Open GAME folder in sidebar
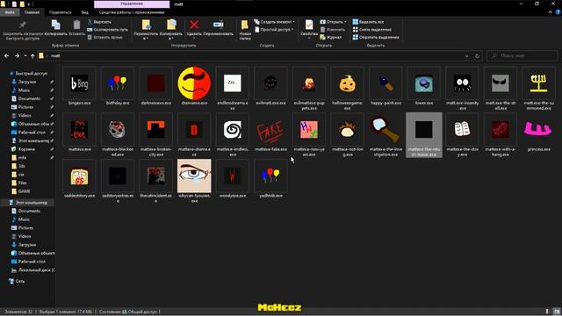 coord(24,191)
